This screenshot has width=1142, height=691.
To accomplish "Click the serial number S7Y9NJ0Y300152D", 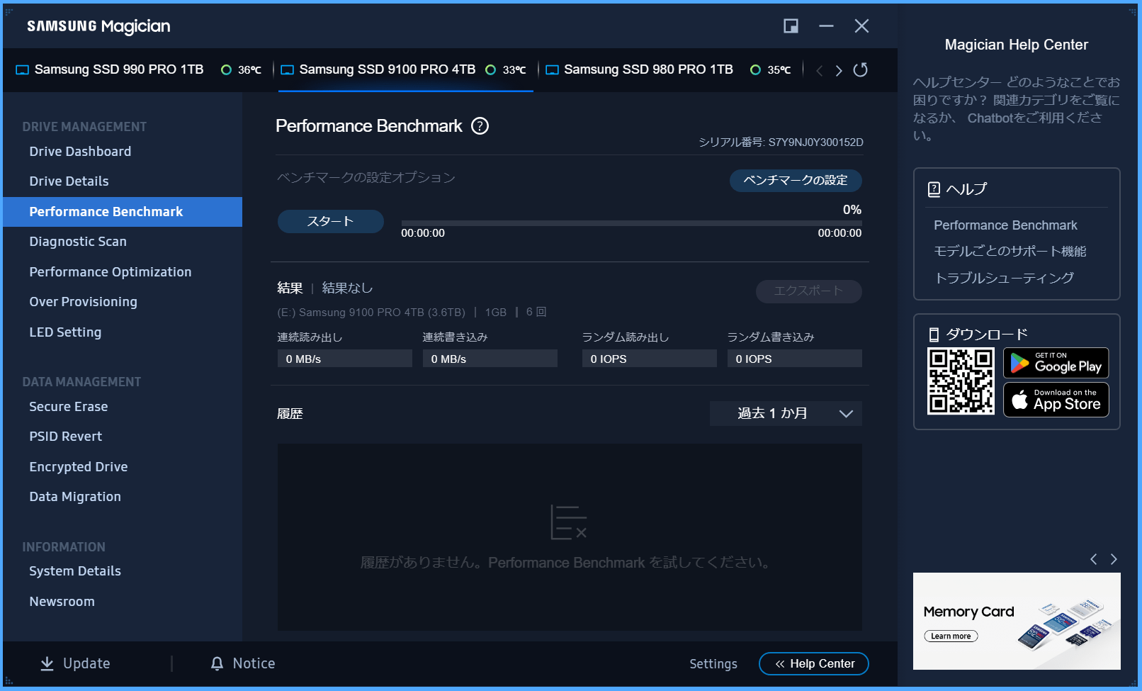I will point(815,142).
